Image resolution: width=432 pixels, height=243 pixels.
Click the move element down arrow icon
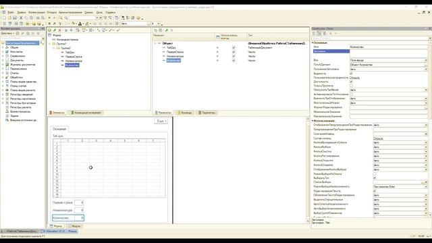71,30
